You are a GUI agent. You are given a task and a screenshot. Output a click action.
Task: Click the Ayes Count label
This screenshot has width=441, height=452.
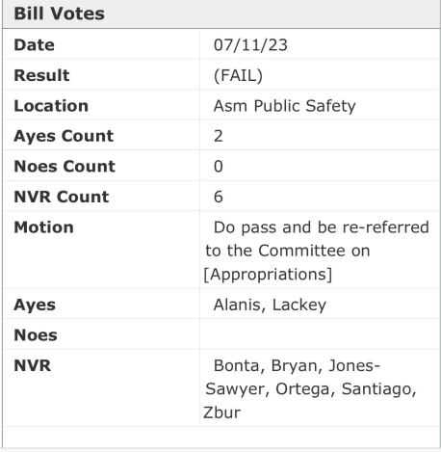[64, 136]
